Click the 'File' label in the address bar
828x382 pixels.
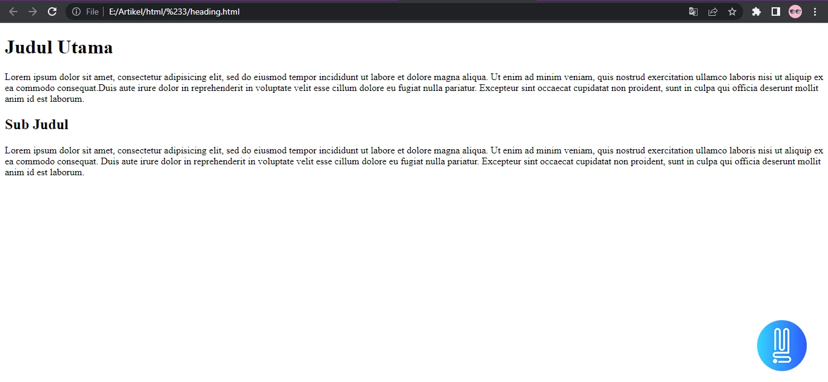(x=92, y=12)
